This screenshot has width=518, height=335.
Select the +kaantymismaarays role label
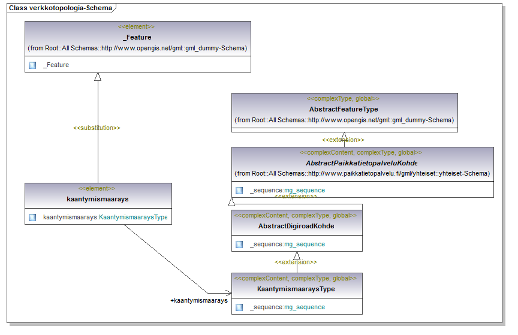(x=199, y=301)
